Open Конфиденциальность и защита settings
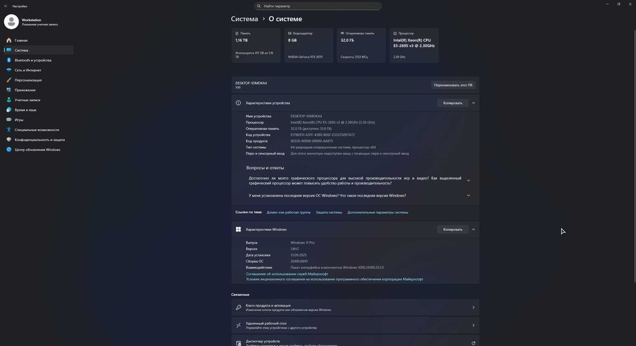The width and height of the screenshot is (636, 346). coord(39,139)
